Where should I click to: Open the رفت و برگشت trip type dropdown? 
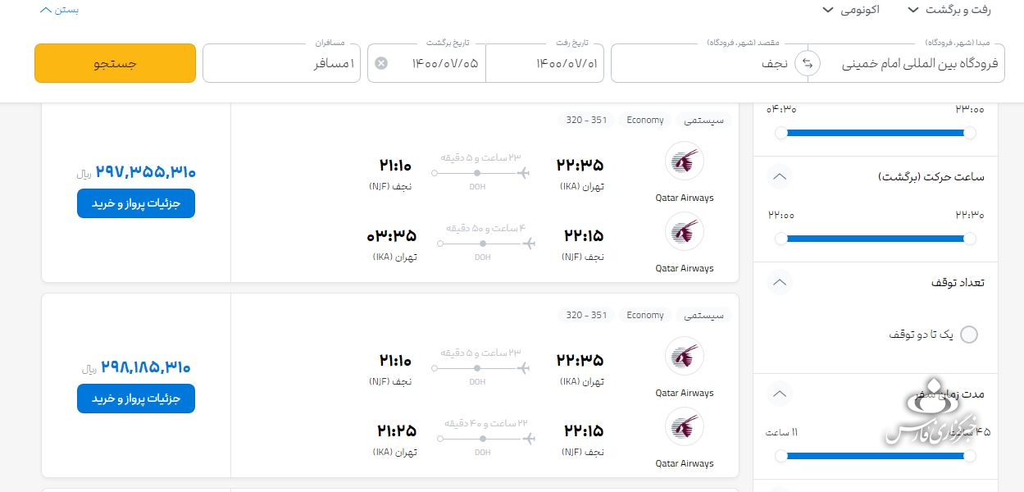(x=949, y=10)
